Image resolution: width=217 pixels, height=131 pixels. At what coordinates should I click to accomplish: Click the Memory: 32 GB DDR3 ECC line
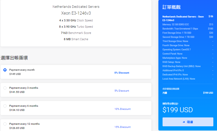176,25
